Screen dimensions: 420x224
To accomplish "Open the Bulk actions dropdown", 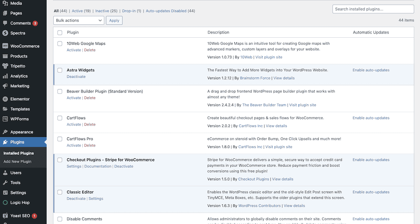I will coord(79,20).
